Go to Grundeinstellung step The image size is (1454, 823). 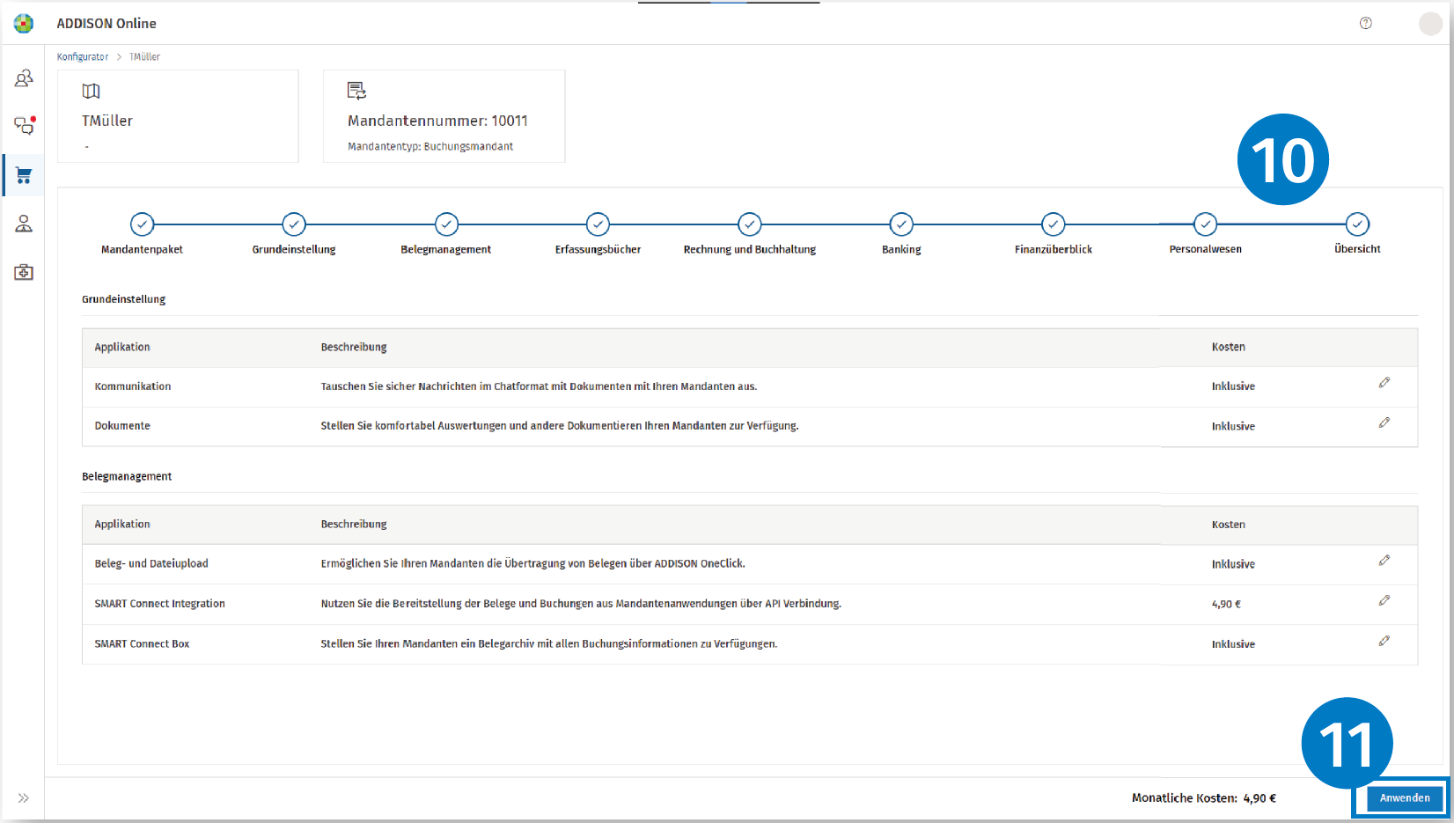[294, 224]
